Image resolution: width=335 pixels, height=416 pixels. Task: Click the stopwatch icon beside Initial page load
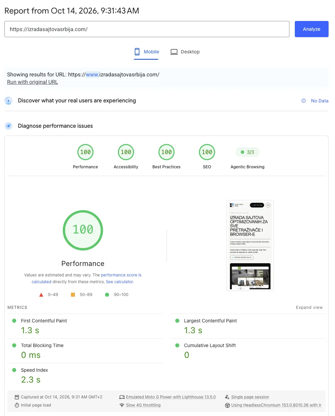coord(17,405)
